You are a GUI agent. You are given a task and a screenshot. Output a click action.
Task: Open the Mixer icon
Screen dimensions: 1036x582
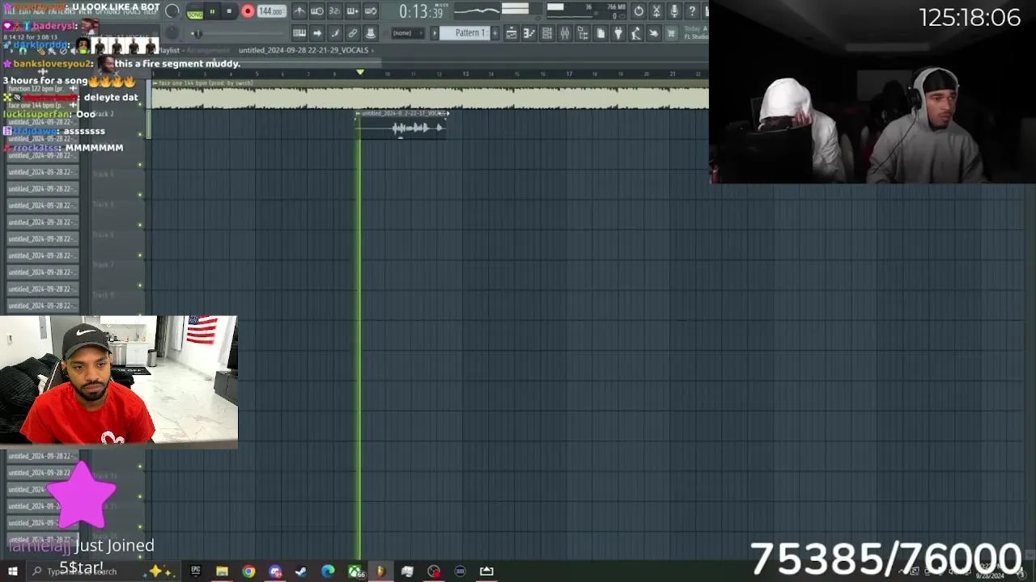click(x=565, y=33)
